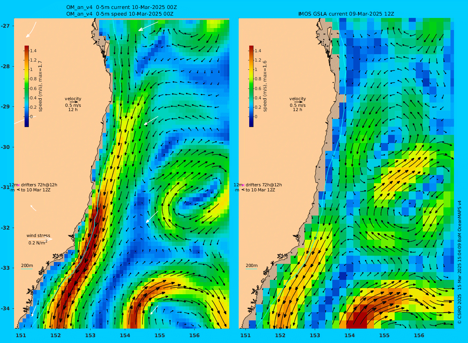Click the right map 151 longitude tick label
The image size is (468, 343).
245,335
